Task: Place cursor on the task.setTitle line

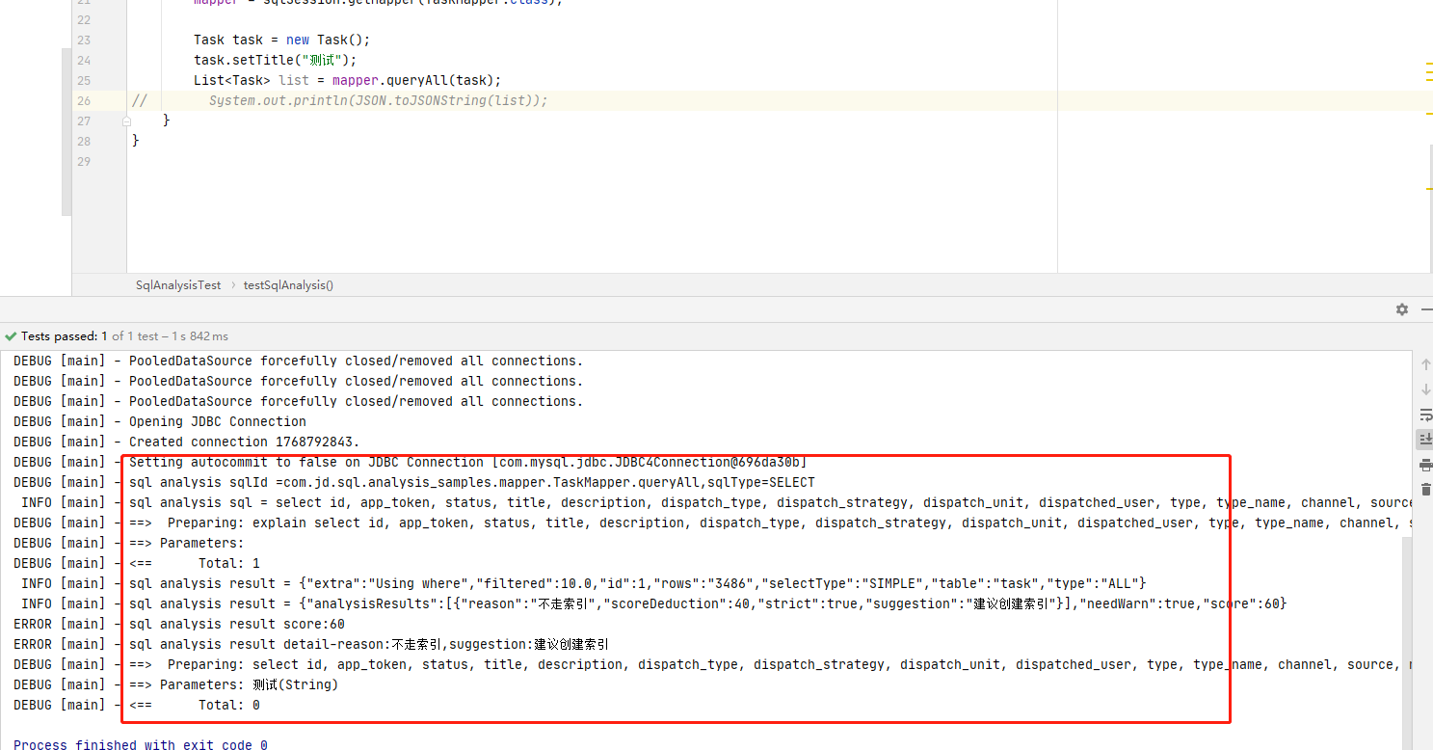Action: coord(275,60)
